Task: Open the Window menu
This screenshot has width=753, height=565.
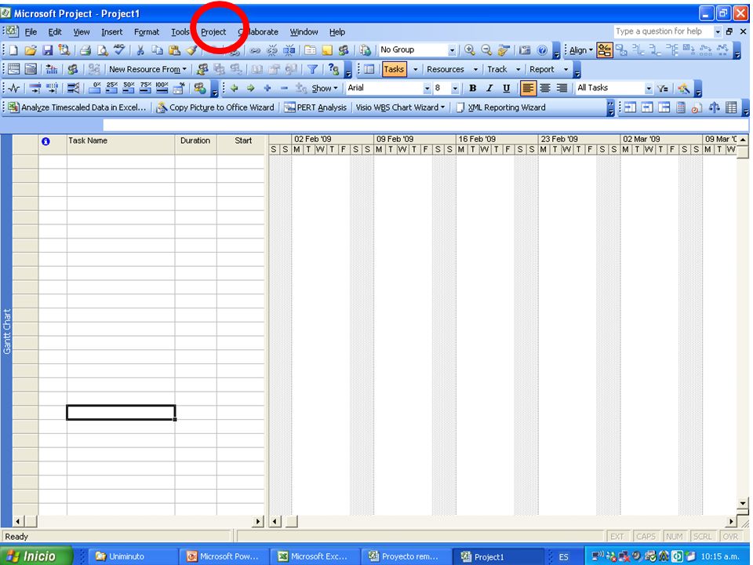Action: 304,31
